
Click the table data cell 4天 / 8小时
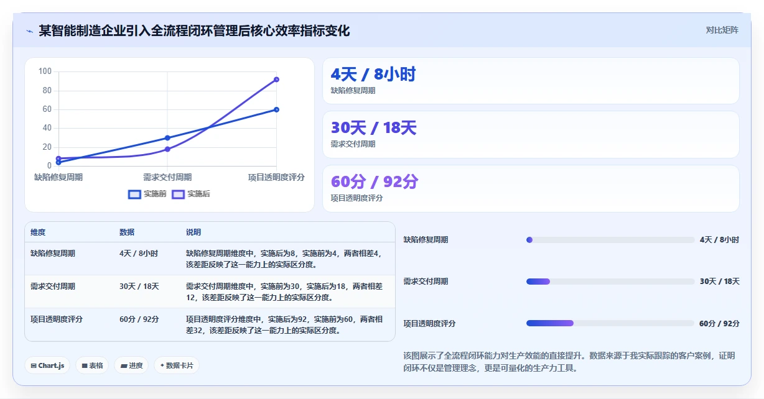[139, 254]
